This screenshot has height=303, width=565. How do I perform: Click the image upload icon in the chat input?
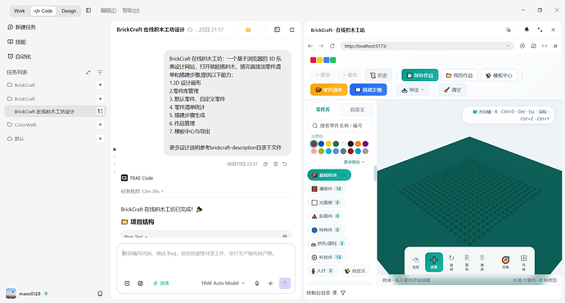(141, 283)
